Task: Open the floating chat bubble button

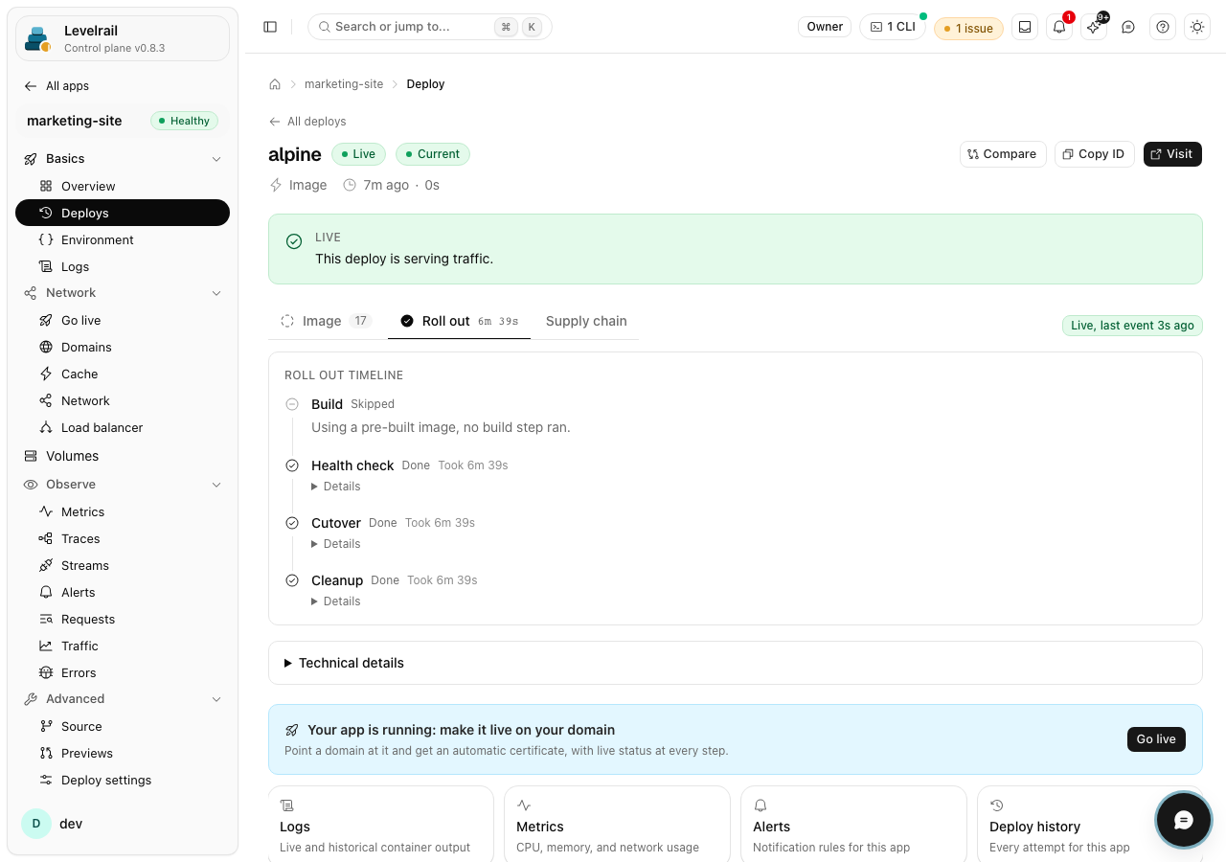Action: tap(1184, 820)
